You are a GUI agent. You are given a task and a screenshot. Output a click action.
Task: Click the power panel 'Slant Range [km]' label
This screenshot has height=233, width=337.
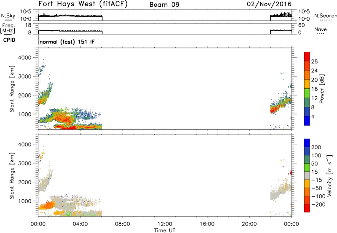[x=12, y=89]
